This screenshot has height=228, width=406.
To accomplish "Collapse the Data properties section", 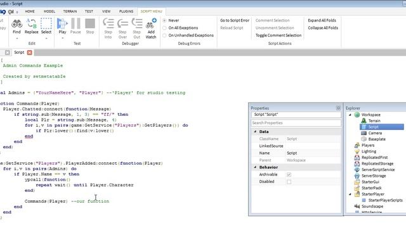I will (255, 132).
